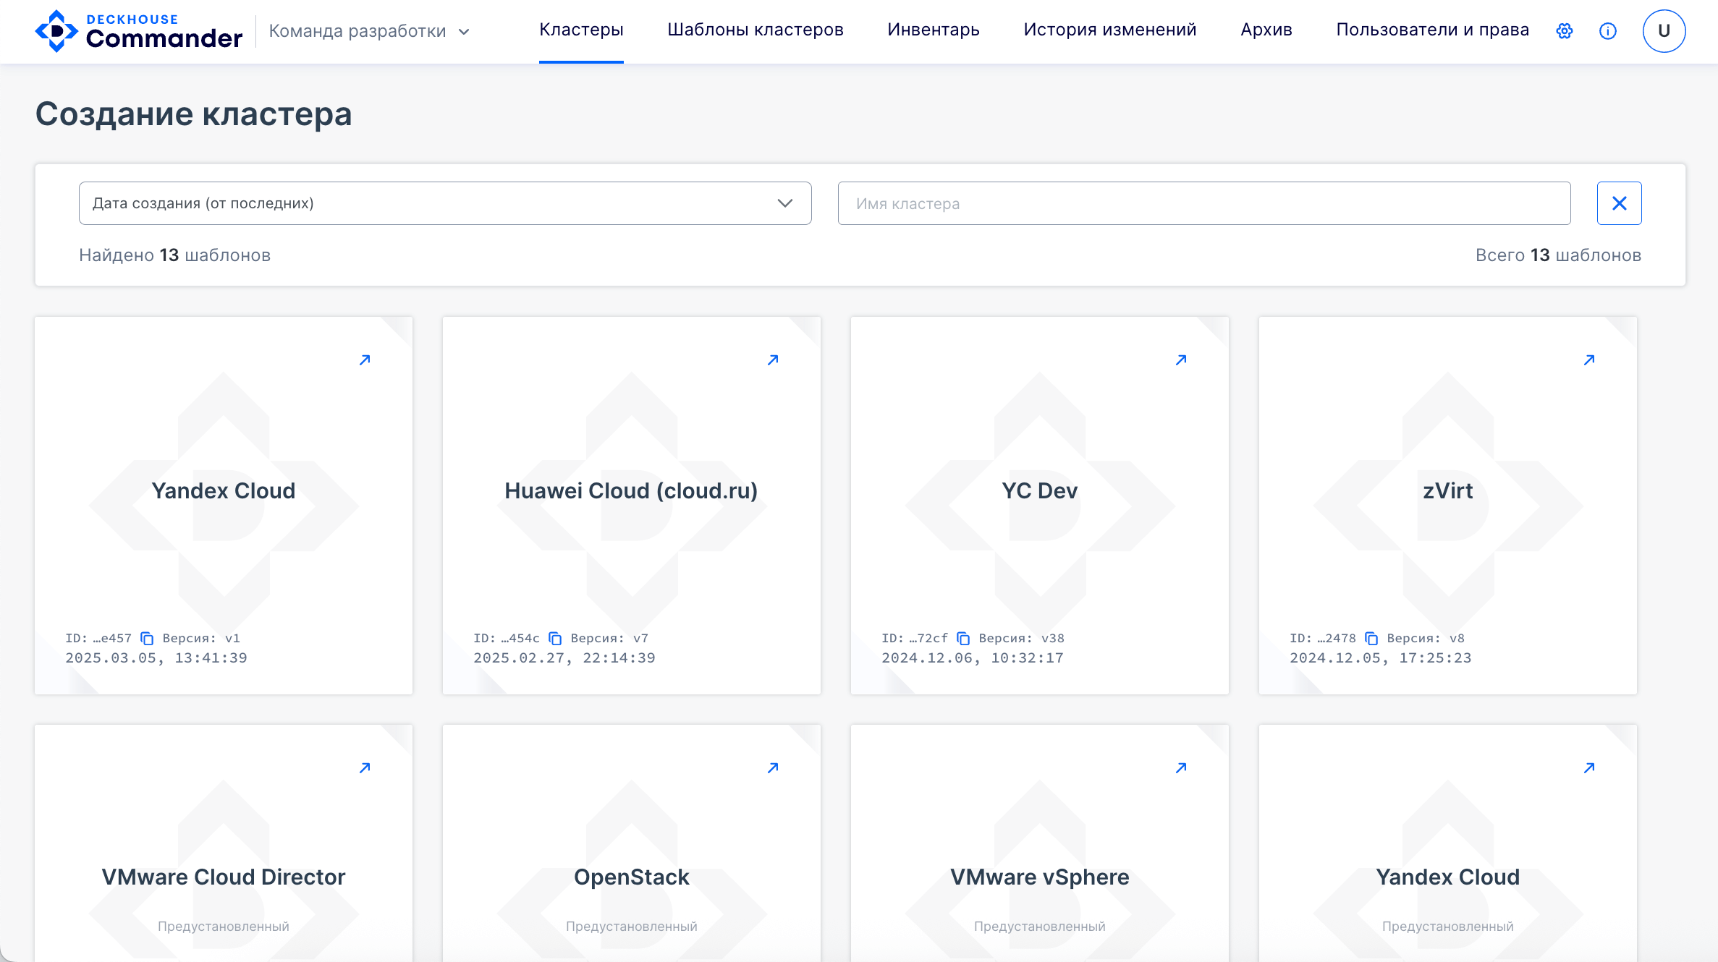
Task: Open OpenStack template via arrow icon
Action: pyautogui.click(x=773, y=768)
